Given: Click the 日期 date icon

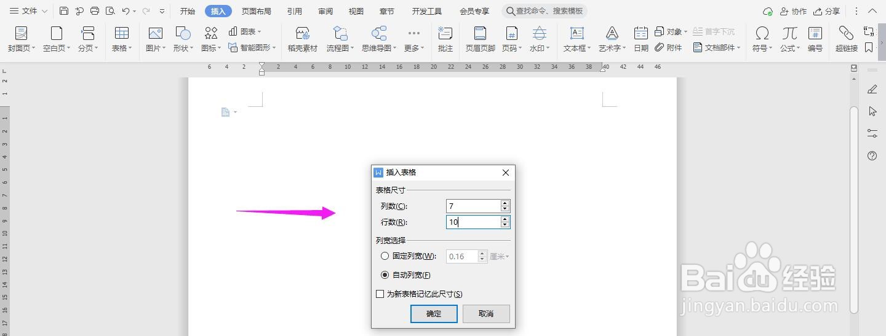Looking at the screenshot, I should [641, 33].
